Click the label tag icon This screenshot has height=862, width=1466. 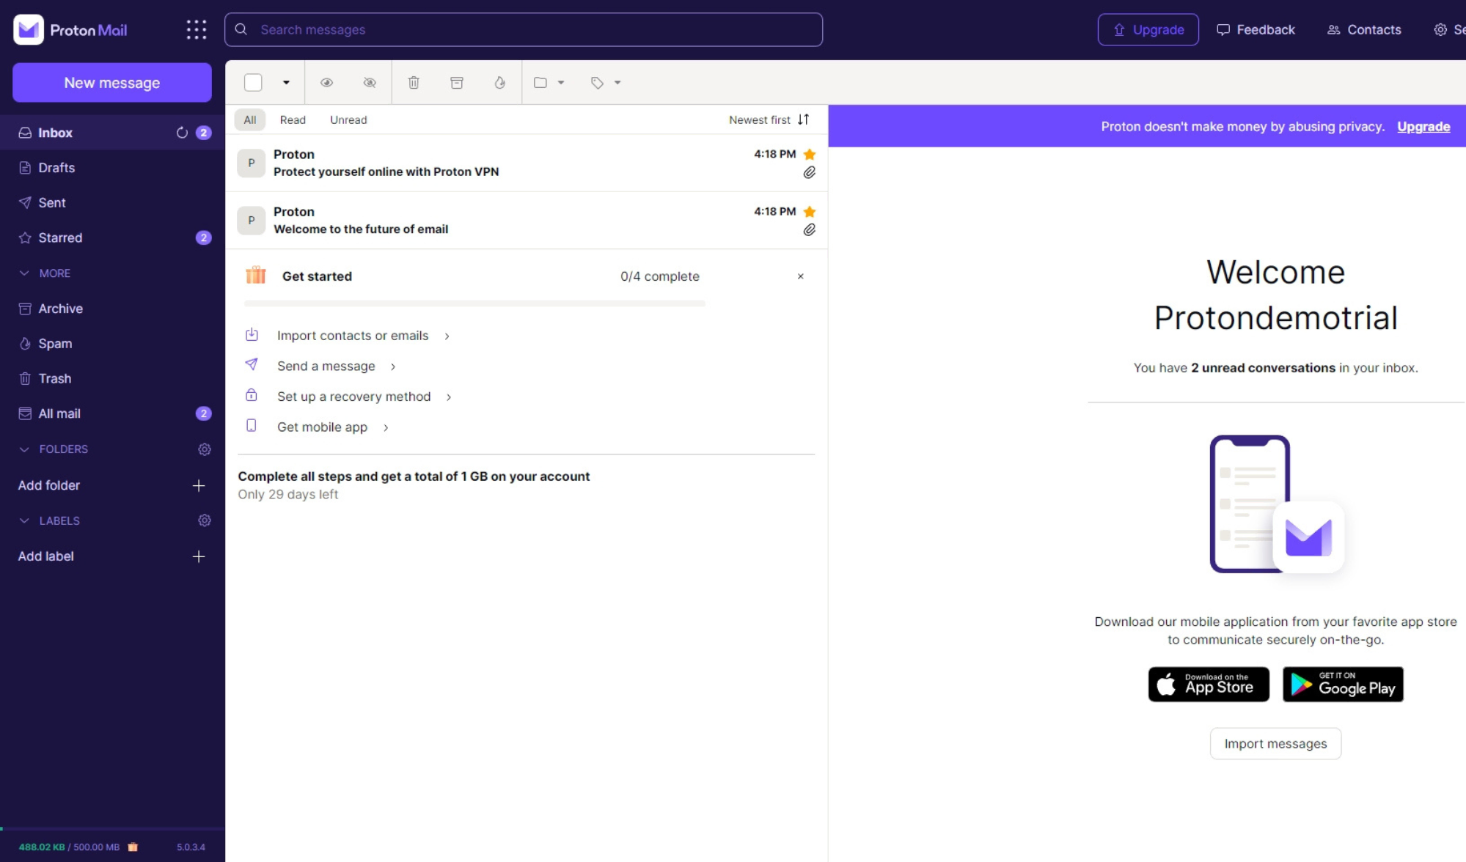(x=598, y=82)
